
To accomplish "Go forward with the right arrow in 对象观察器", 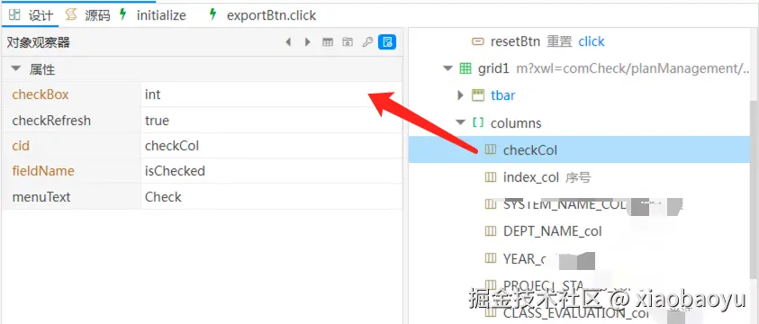I will [308, 42].
